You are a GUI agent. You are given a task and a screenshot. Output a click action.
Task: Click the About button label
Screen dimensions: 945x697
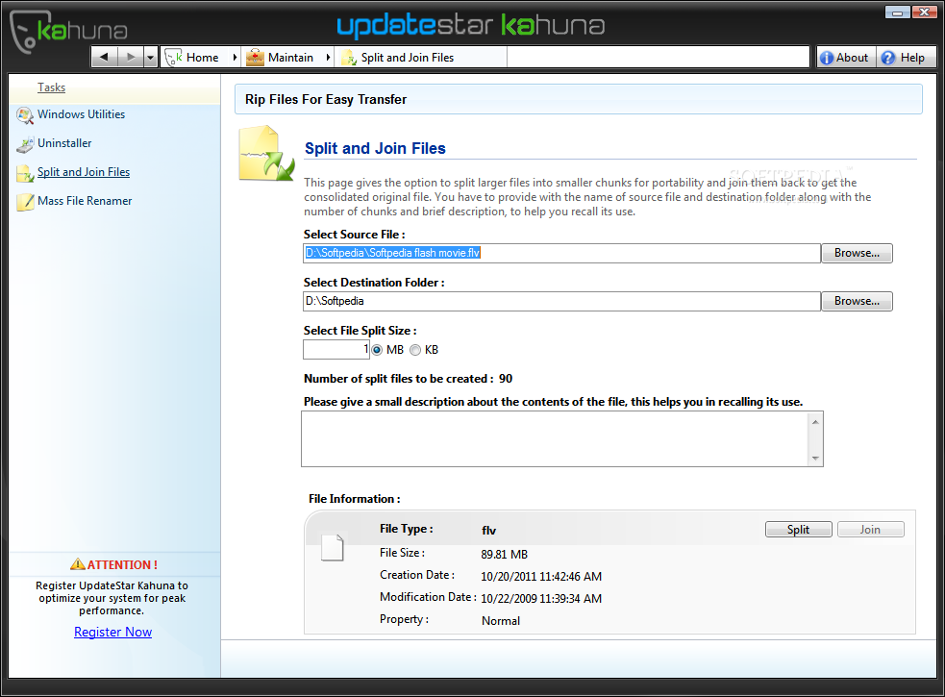tap(852, 58)
